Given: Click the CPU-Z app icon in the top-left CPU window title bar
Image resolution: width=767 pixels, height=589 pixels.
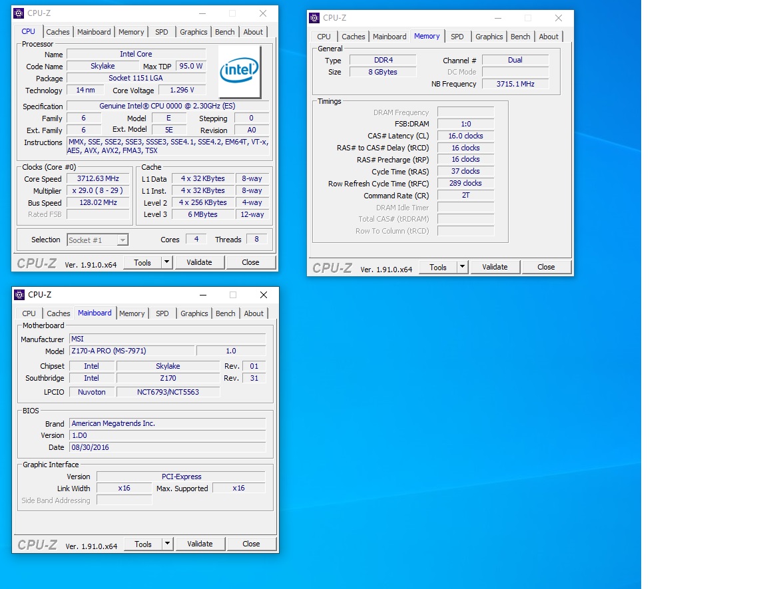Looking at the screenshot, I should coord(19,13).
